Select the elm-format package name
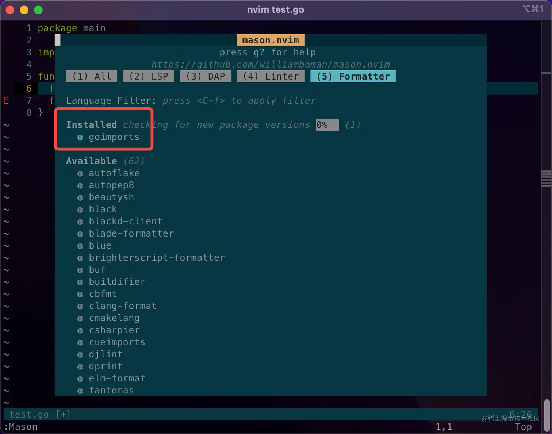552x434 pixels. pyautogui.click(x=117, y=378)
